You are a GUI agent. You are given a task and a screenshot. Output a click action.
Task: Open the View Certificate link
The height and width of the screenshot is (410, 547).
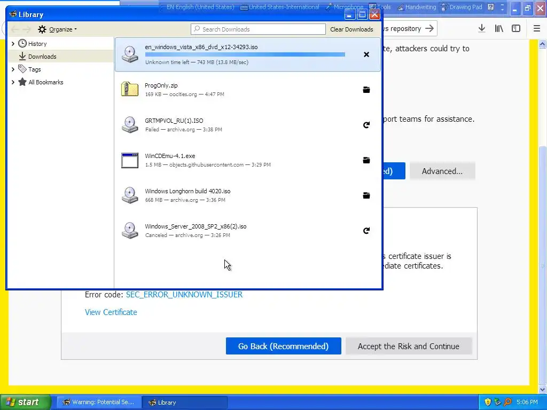[111, 312]
